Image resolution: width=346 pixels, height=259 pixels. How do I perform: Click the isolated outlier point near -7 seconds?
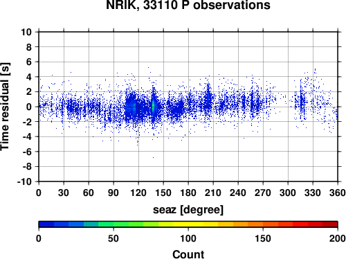(x=153, y=158)
